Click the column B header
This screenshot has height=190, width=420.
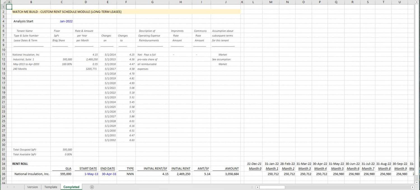click(x=31, y=2)
